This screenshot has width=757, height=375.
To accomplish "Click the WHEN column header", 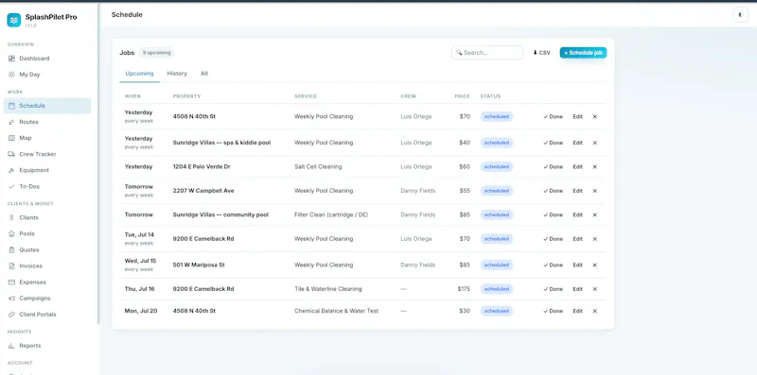I will click(132, 96).
